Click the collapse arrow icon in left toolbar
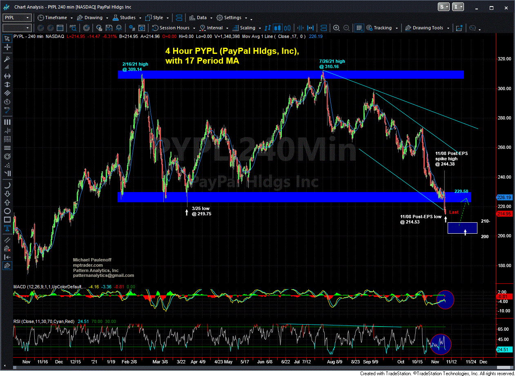Screen dimensions: 515x376 [7, 257]
